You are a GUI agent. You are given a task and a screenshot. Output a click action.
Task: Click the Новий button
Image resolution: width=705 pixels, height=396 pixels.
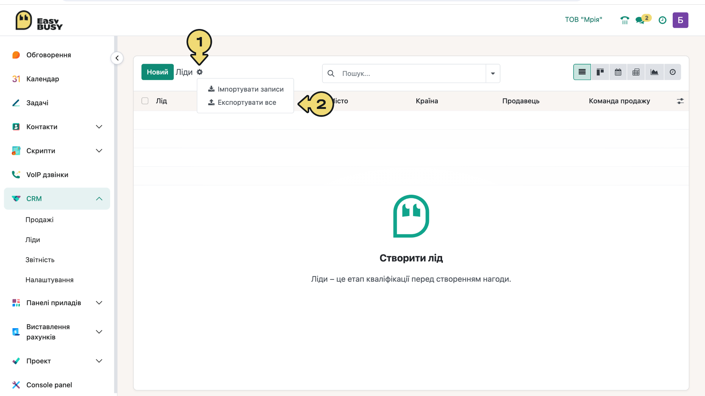pyautogui.click(x=158, y=72)
